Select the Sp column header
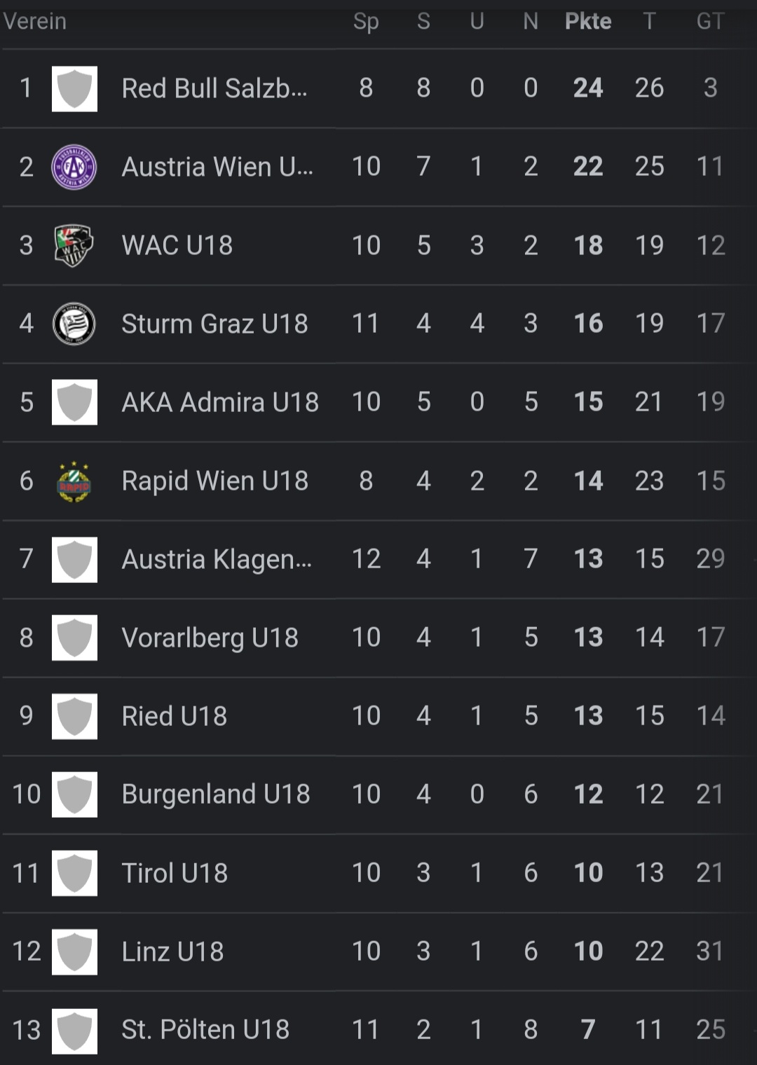The width and height of the screenshot is (757, 1065). pyautogui.click(x=366, y=22)
